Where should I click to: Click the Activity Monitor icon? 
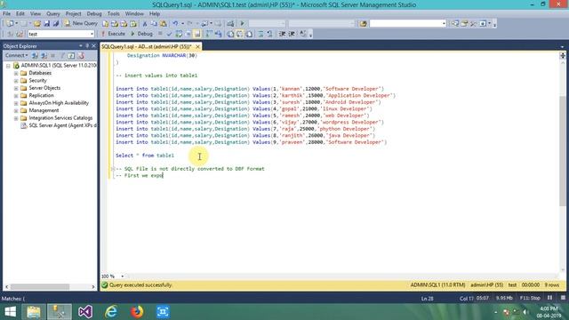230,24
